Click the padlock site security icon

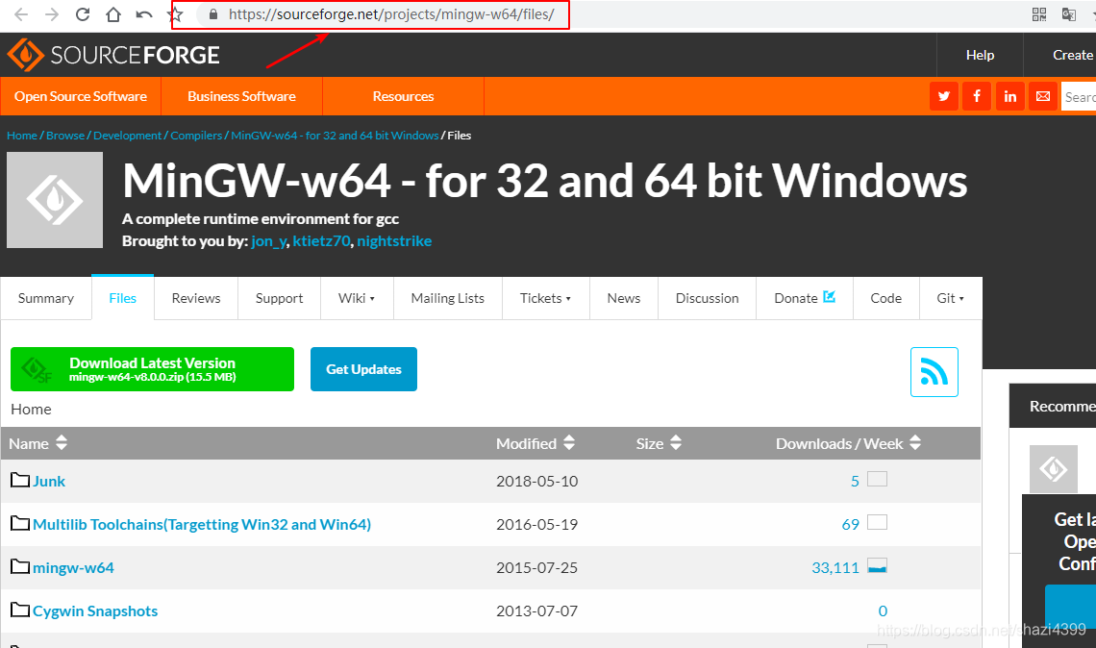(x=213, y=14)
